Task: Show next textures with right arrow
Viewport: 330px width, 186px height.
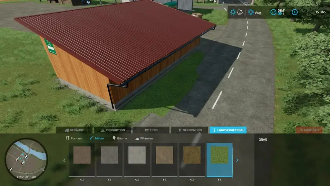Action: (237, 160)
